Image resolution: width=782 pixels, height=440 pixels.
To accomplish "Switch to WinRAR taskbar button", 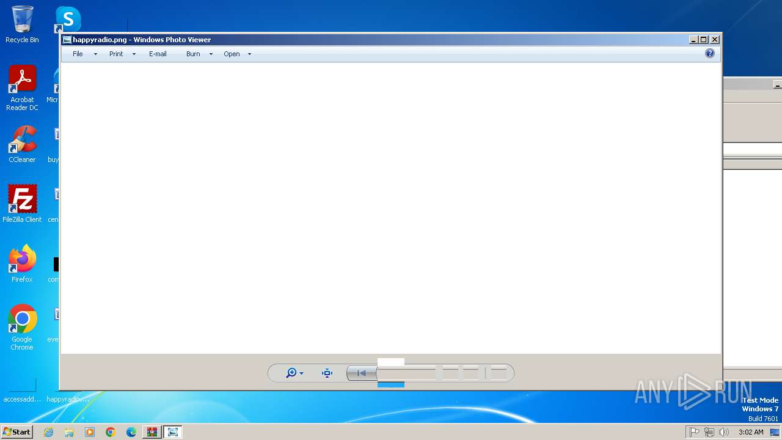I will pyautogui.click(x=152, y=432).
